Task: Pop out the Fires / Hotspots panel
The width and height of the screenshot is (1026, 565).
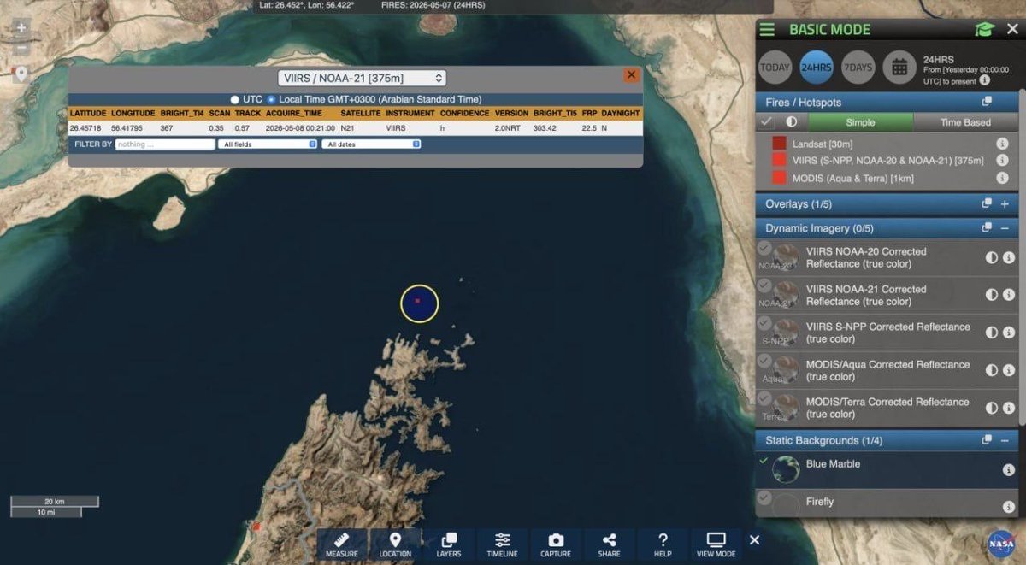Action: (x=987, y=102)
